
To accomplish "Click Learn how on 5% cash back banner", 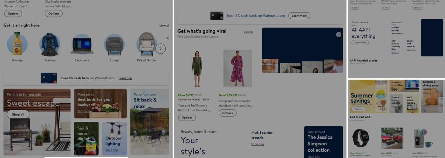I will coord(125,78).
